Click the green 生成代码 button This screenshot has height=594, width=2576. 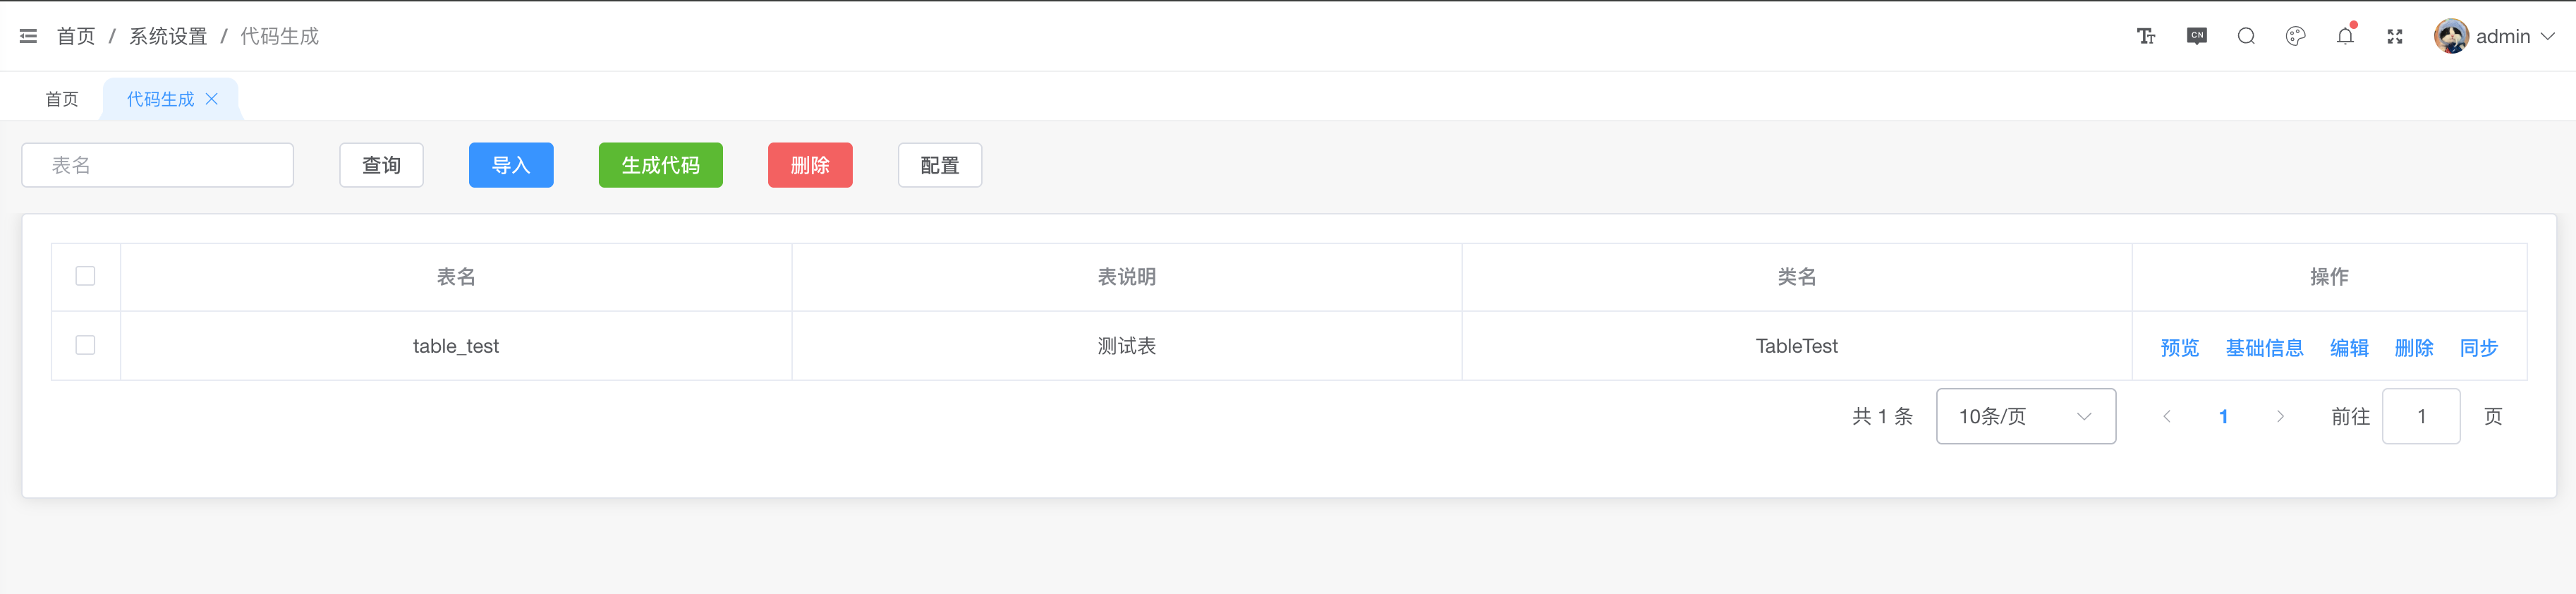(x=660, y=165)
